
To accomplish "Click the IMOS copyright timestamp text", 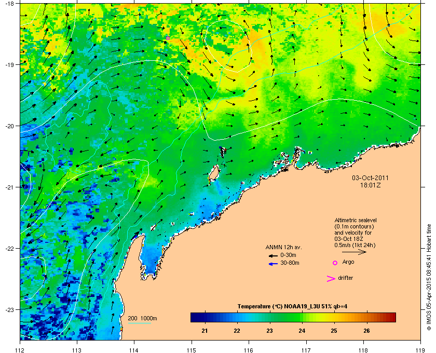I will pyautogui.click(x=429, y=278).
